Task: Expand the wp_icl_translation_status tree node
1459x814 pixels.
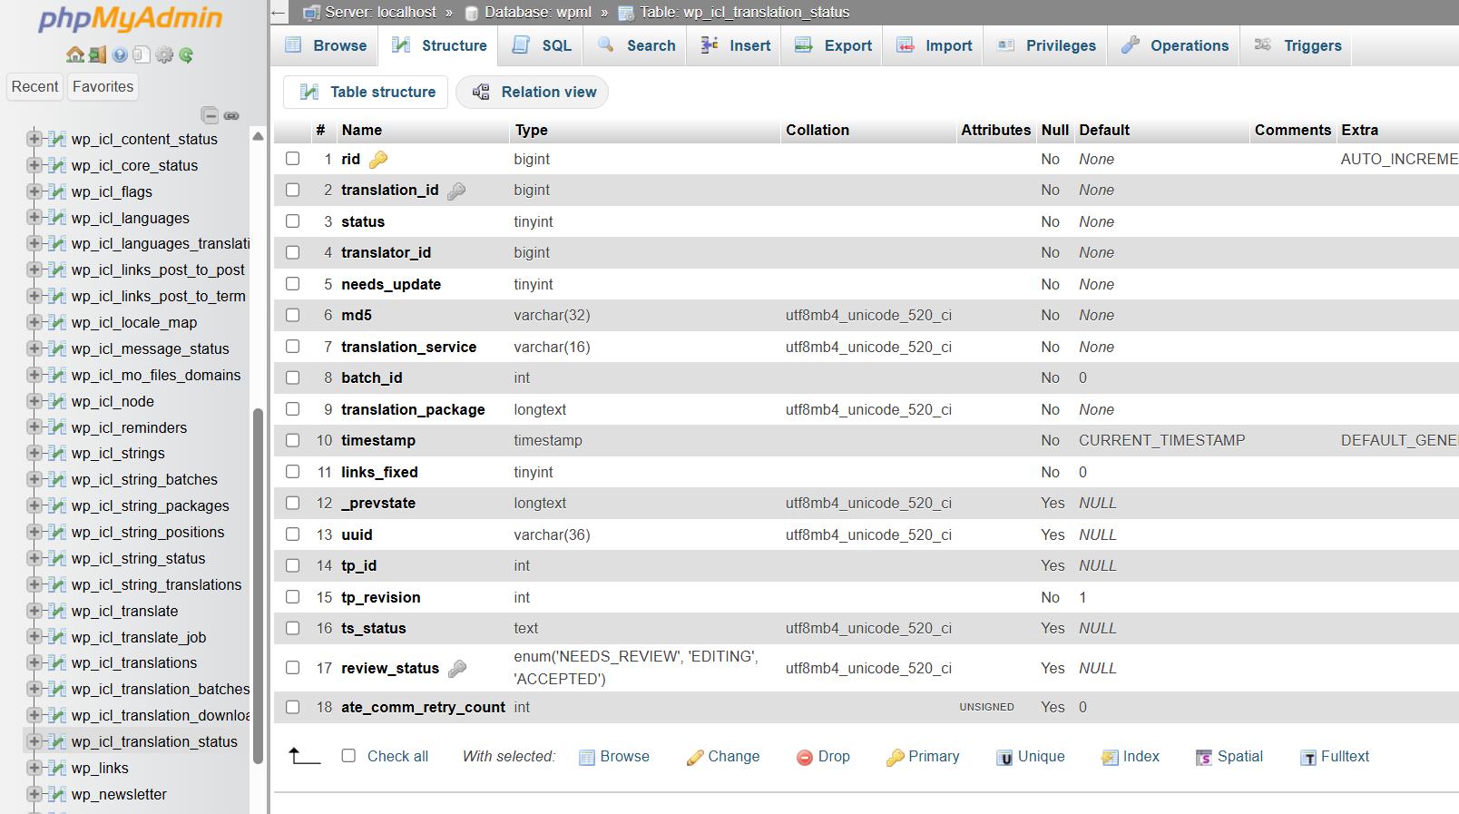Action: (x=34, y=741)
